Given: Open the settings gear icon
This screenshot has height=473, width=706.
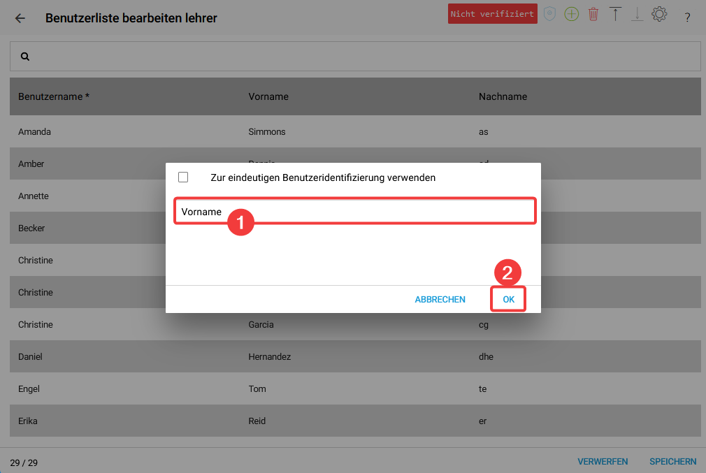Looking at the screenshot, I should [658, 14].
